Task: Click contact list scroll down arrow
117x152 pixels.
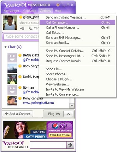Action: tap(72, 106)
